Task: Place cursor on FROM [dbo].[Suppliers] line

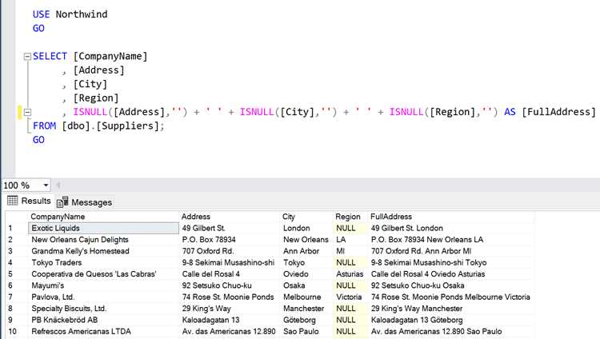Action: 98,126
